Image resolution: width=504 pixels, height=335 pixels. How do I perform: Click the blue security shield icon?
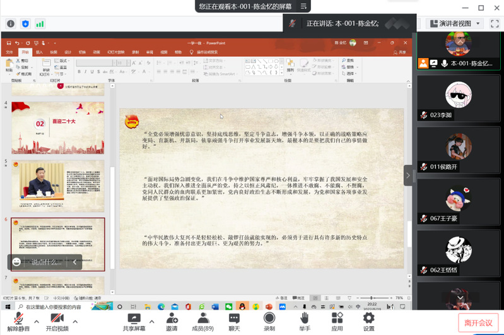point(25,23)
